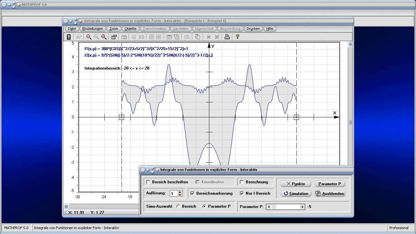416x234 pixels.
Task: Click the X: 11.91 coordinate readout
Action: click(x=76, y=213)
